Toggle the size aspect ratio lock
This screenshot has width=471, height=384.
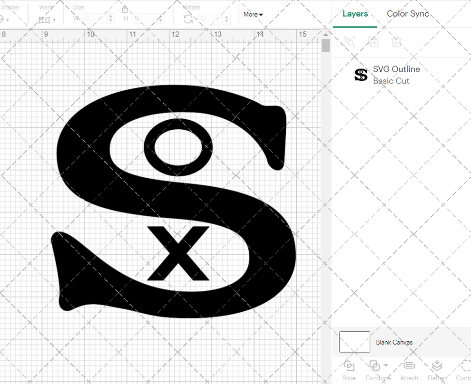pyautogui.click(x=125, y=9)
